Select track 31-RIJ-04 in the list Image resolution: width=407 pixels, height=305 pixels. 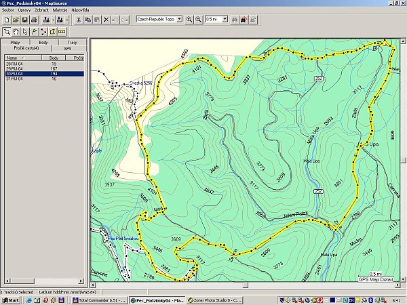(x=44, y=79)
